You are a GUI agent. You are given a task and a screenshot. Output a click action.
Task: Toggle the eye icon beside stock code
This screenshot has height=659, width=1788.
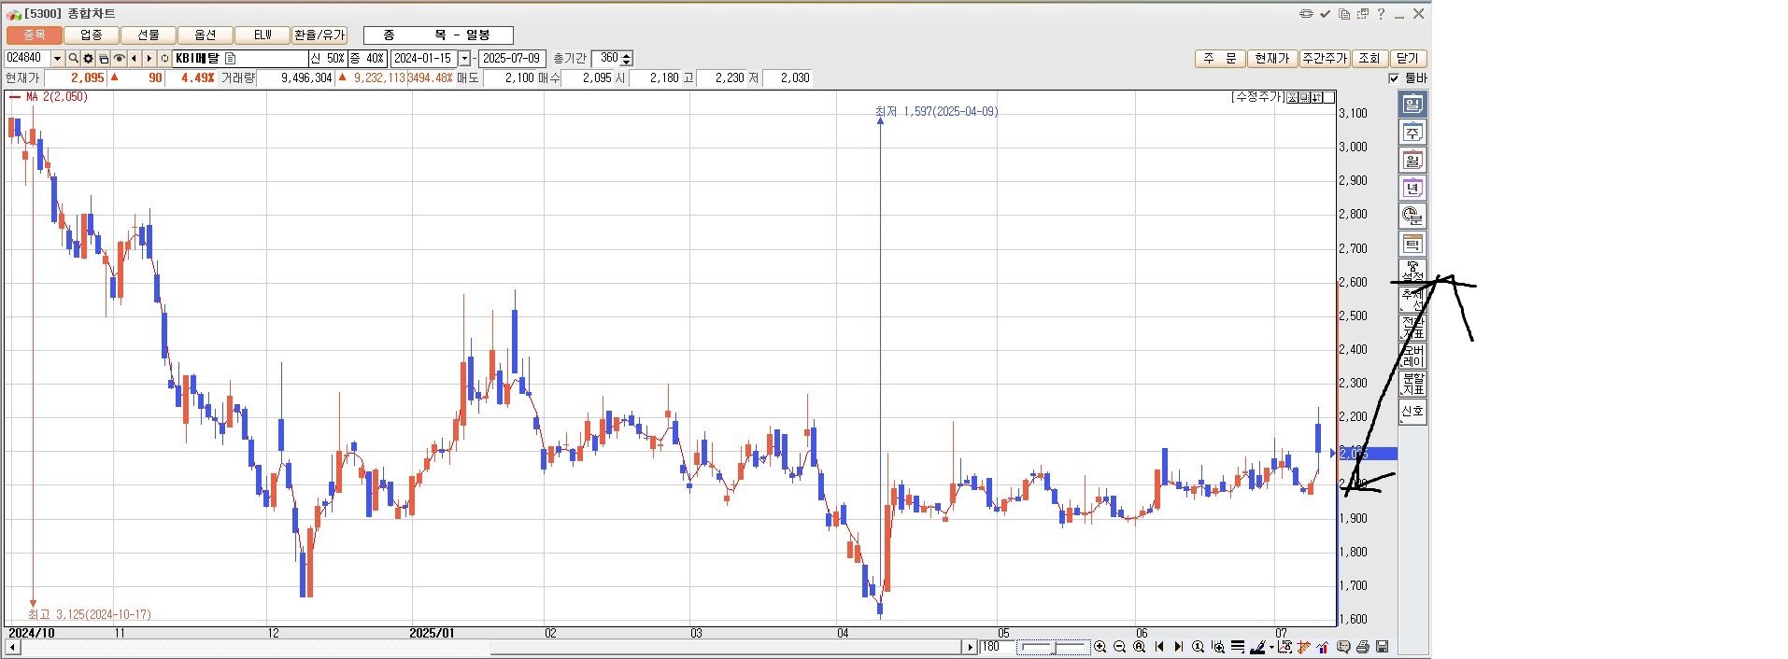click(119, 59)
